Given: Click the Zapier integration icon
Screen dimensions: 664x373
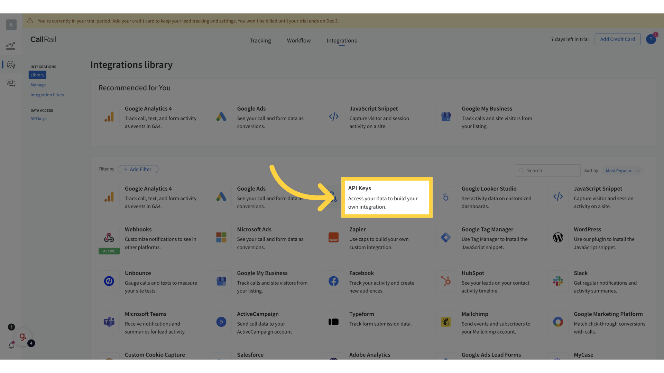Looking at the screenshot, I should (x=333, y=237).
